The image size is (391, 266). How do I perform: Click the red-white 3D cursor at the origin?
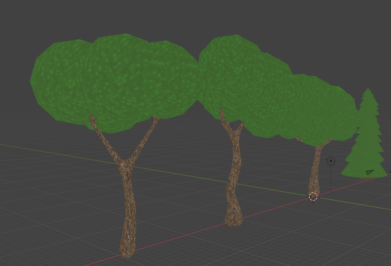[x=313, y=196]
